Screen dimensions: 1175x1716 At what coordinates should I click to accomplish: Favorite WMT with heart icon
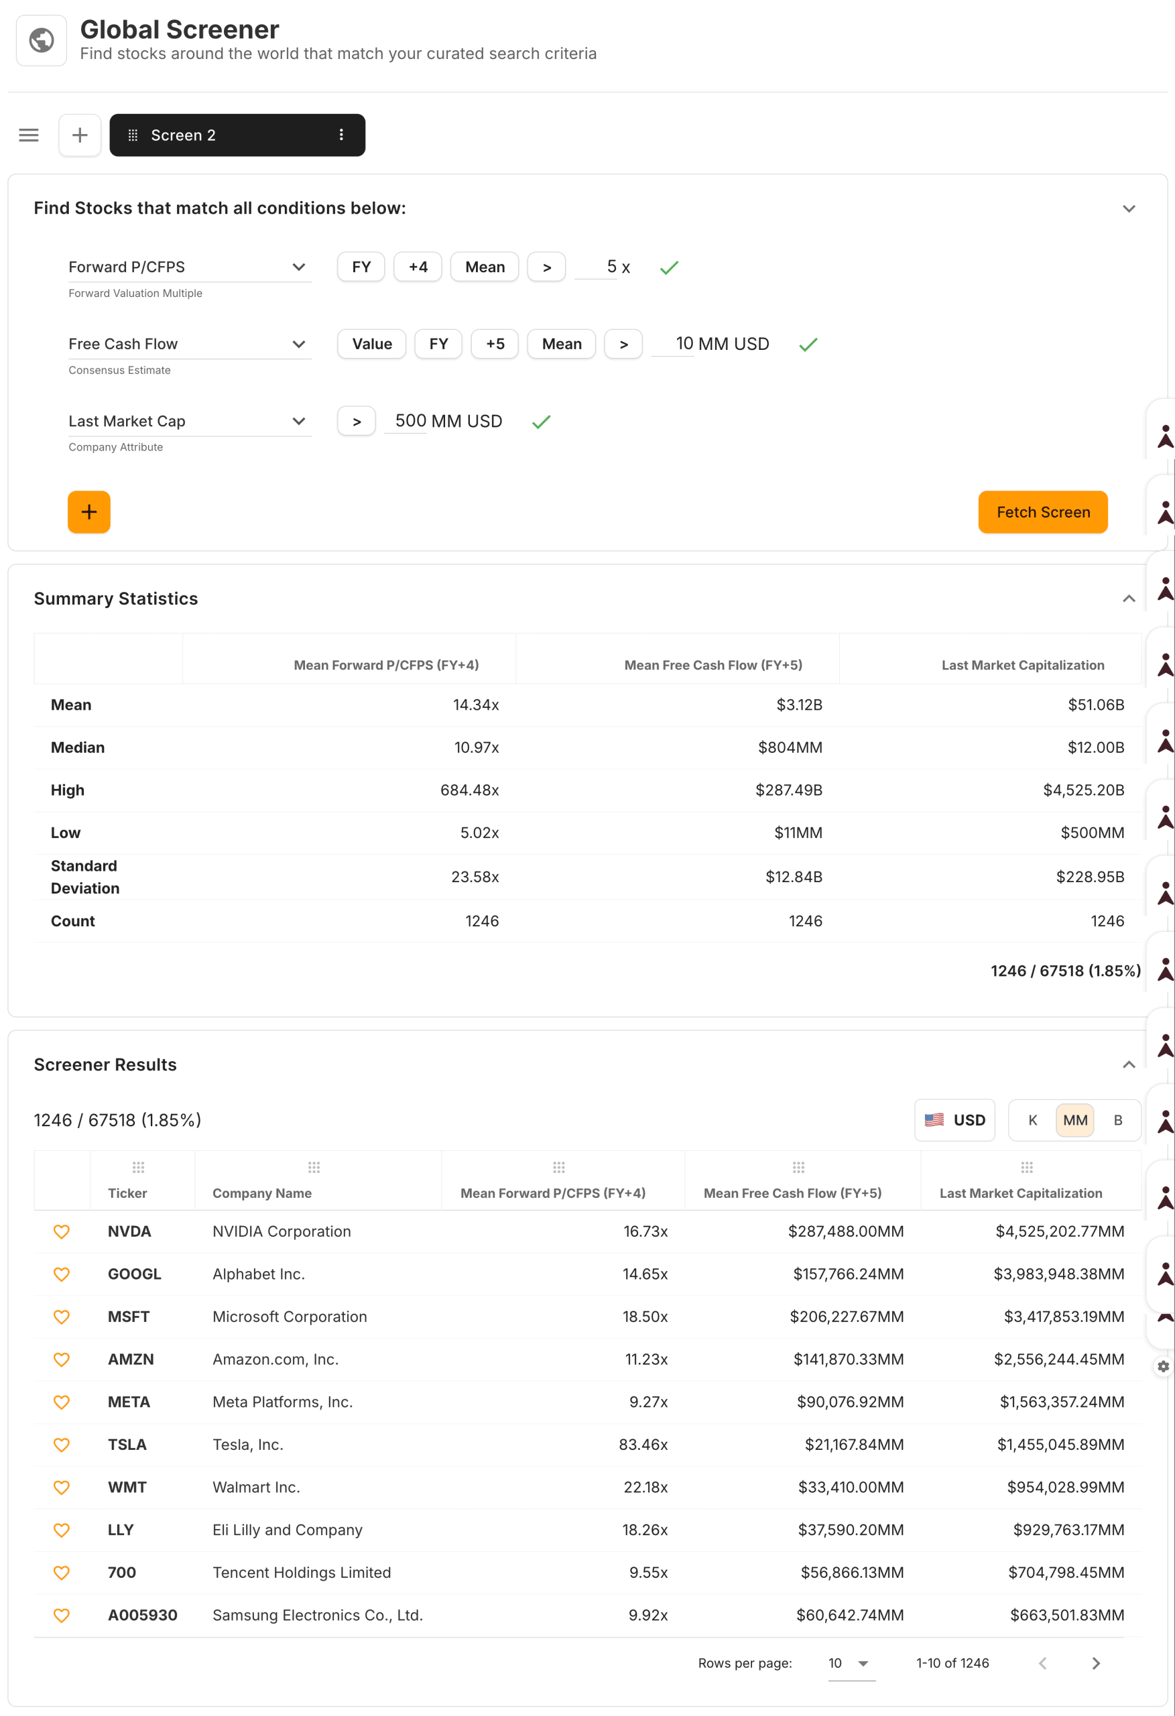tap(61, 1488)
